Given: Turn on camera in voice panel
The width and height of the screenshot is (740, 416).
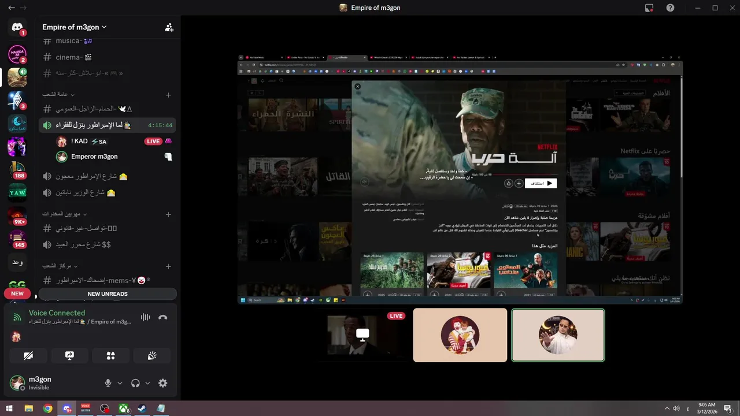Looking at the screenshot, I should point(28,356).
